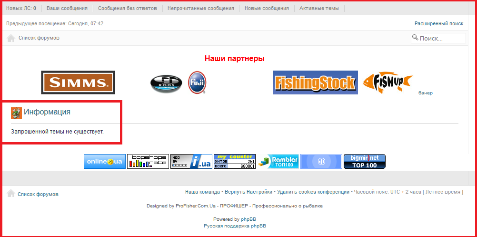This screenshot has width=477, height=237.
Task: Click the Fuji partner logo
Action: click(x=197, y=82)
